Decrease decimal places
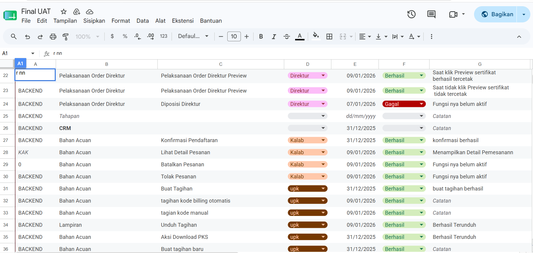The image size is (533, 253). point(137,37)
